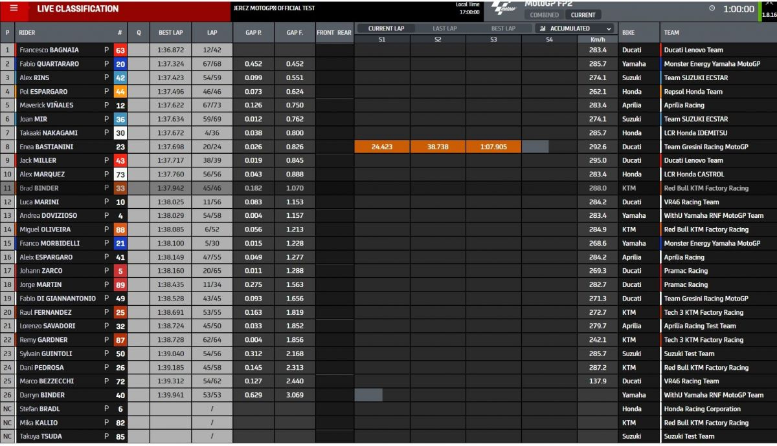Screen dimensions: 777x446
Task: Click the P pit indicator for Tsuda
Action: (107, 436)
